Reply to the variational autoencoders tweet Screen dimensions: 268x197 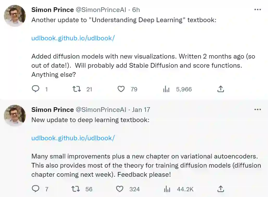(35, 189)
